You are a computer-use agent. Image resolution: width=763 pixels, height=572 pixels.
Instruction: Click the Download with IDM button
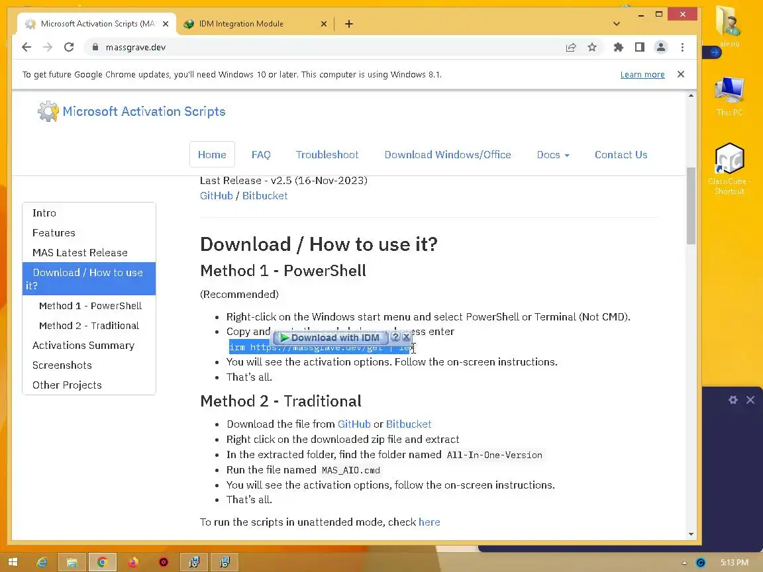pyautogui.click(x=331, y=338)
